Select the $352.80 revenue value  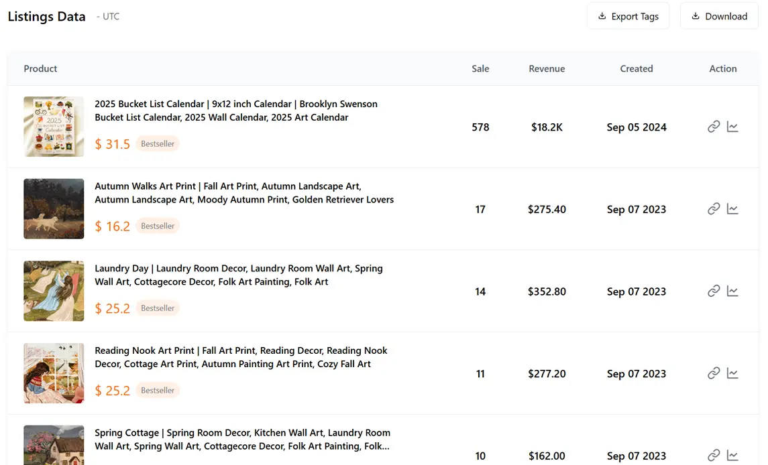[x=547, y=291]
